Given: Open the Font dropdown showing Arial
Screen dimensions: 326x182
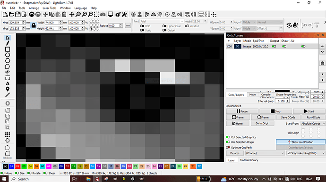Looking at the screenshot, I should click(x=162, y=21).
